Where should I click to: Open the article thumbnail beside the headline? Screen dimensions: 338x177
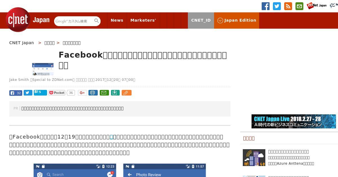[43, 69]
